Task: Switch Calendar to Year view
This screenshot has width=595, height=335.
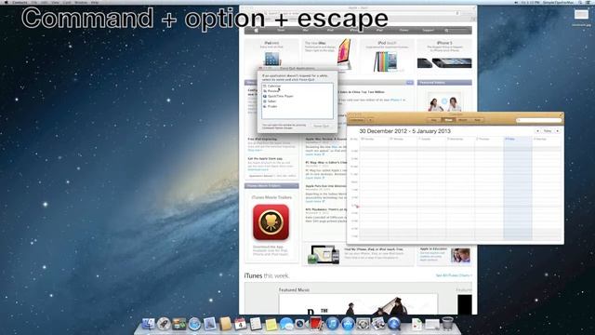Action: click(x=477, y=120)
